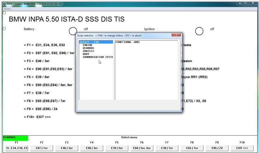Select BODY in script list
This screenshot has height=153, width=259.
86,54
